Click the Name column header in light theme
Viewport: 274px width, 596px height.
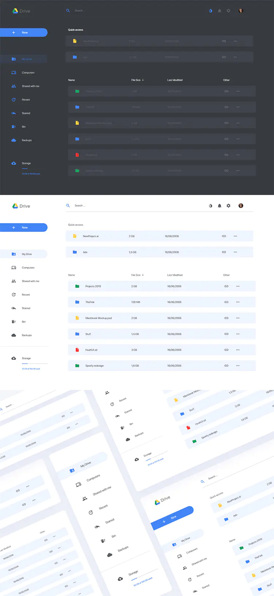pos(72,275)
